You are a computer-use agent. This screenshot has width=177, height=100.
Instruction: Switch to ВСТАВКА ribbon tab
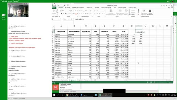[67, 7]
